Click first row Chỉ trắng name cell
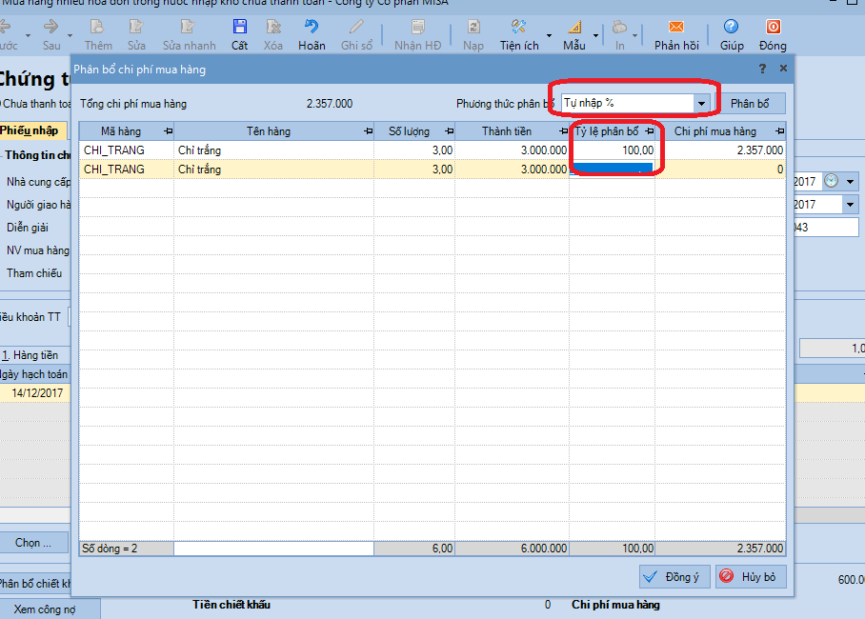This screenshot has width=865, height=619. point(273,150)
